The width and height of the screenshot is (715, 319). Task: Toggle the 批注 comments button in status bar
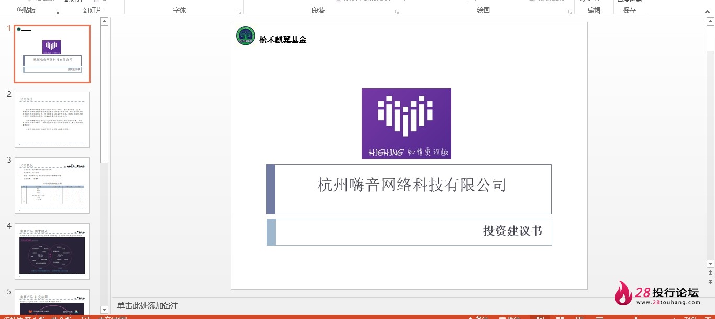click(x=510, y=317)
